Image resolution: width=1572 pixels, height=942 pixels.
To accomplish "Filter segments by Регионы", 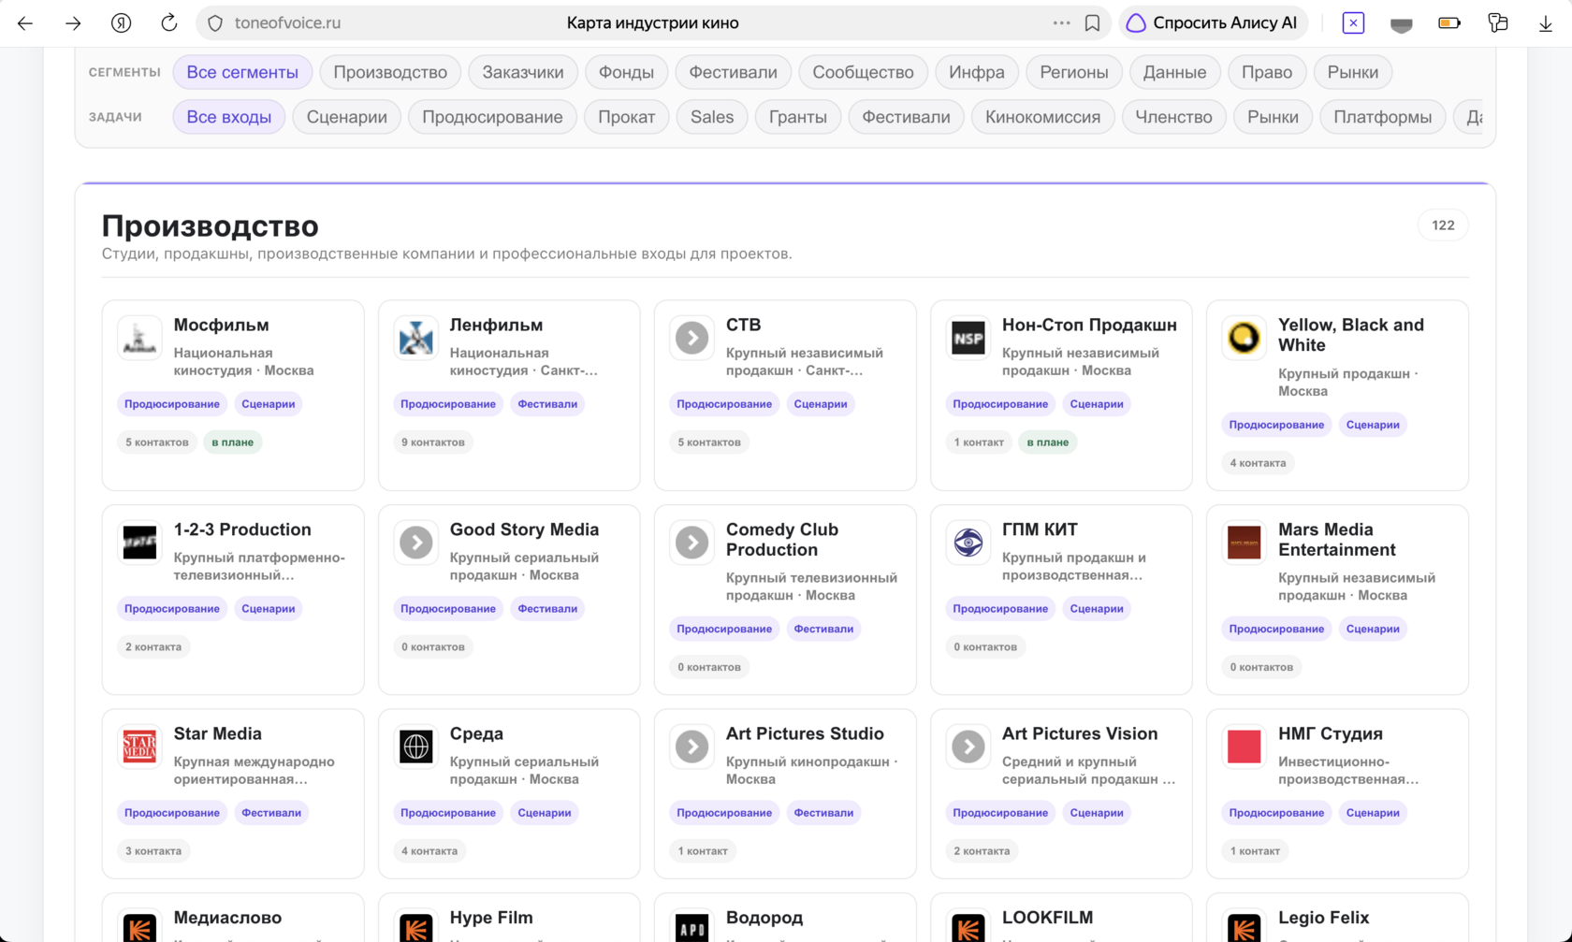I will click(x=1074, y=72).
